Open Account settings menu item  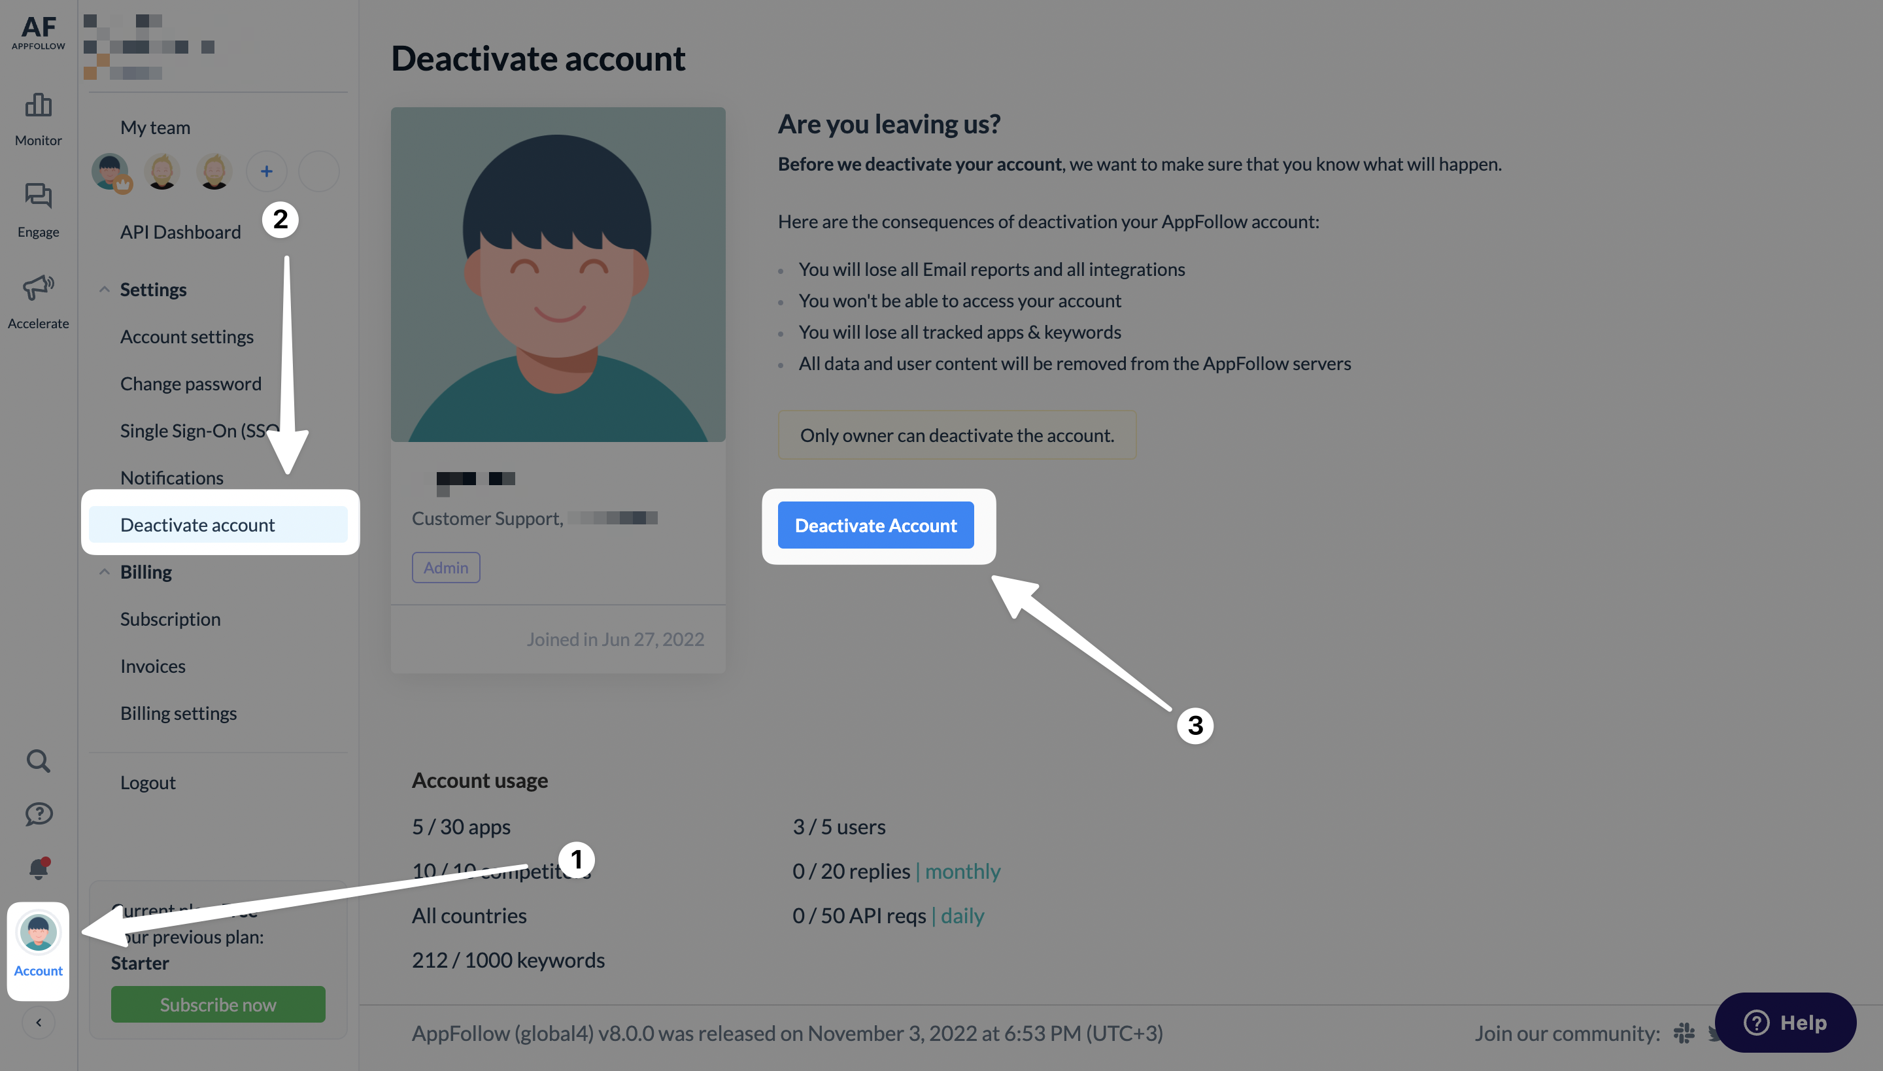pyautogui.click(x=187, y=336)
